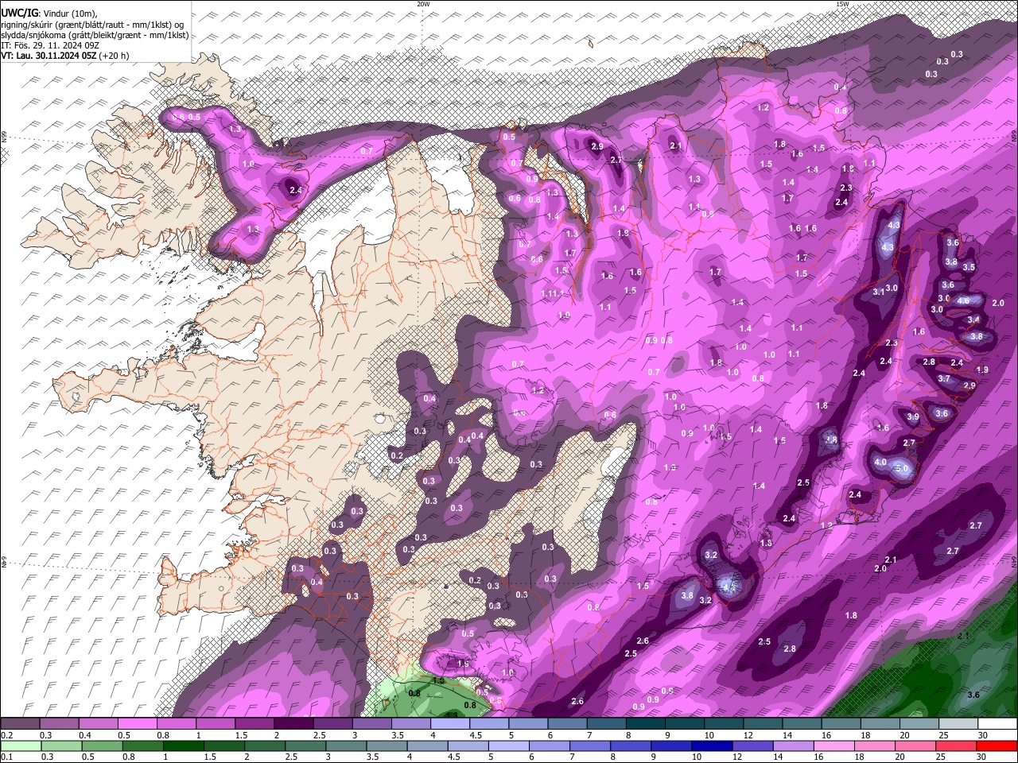1018x763 pixels.
Task: Click the '14' label in upper legend row
Action: point(787,736)
